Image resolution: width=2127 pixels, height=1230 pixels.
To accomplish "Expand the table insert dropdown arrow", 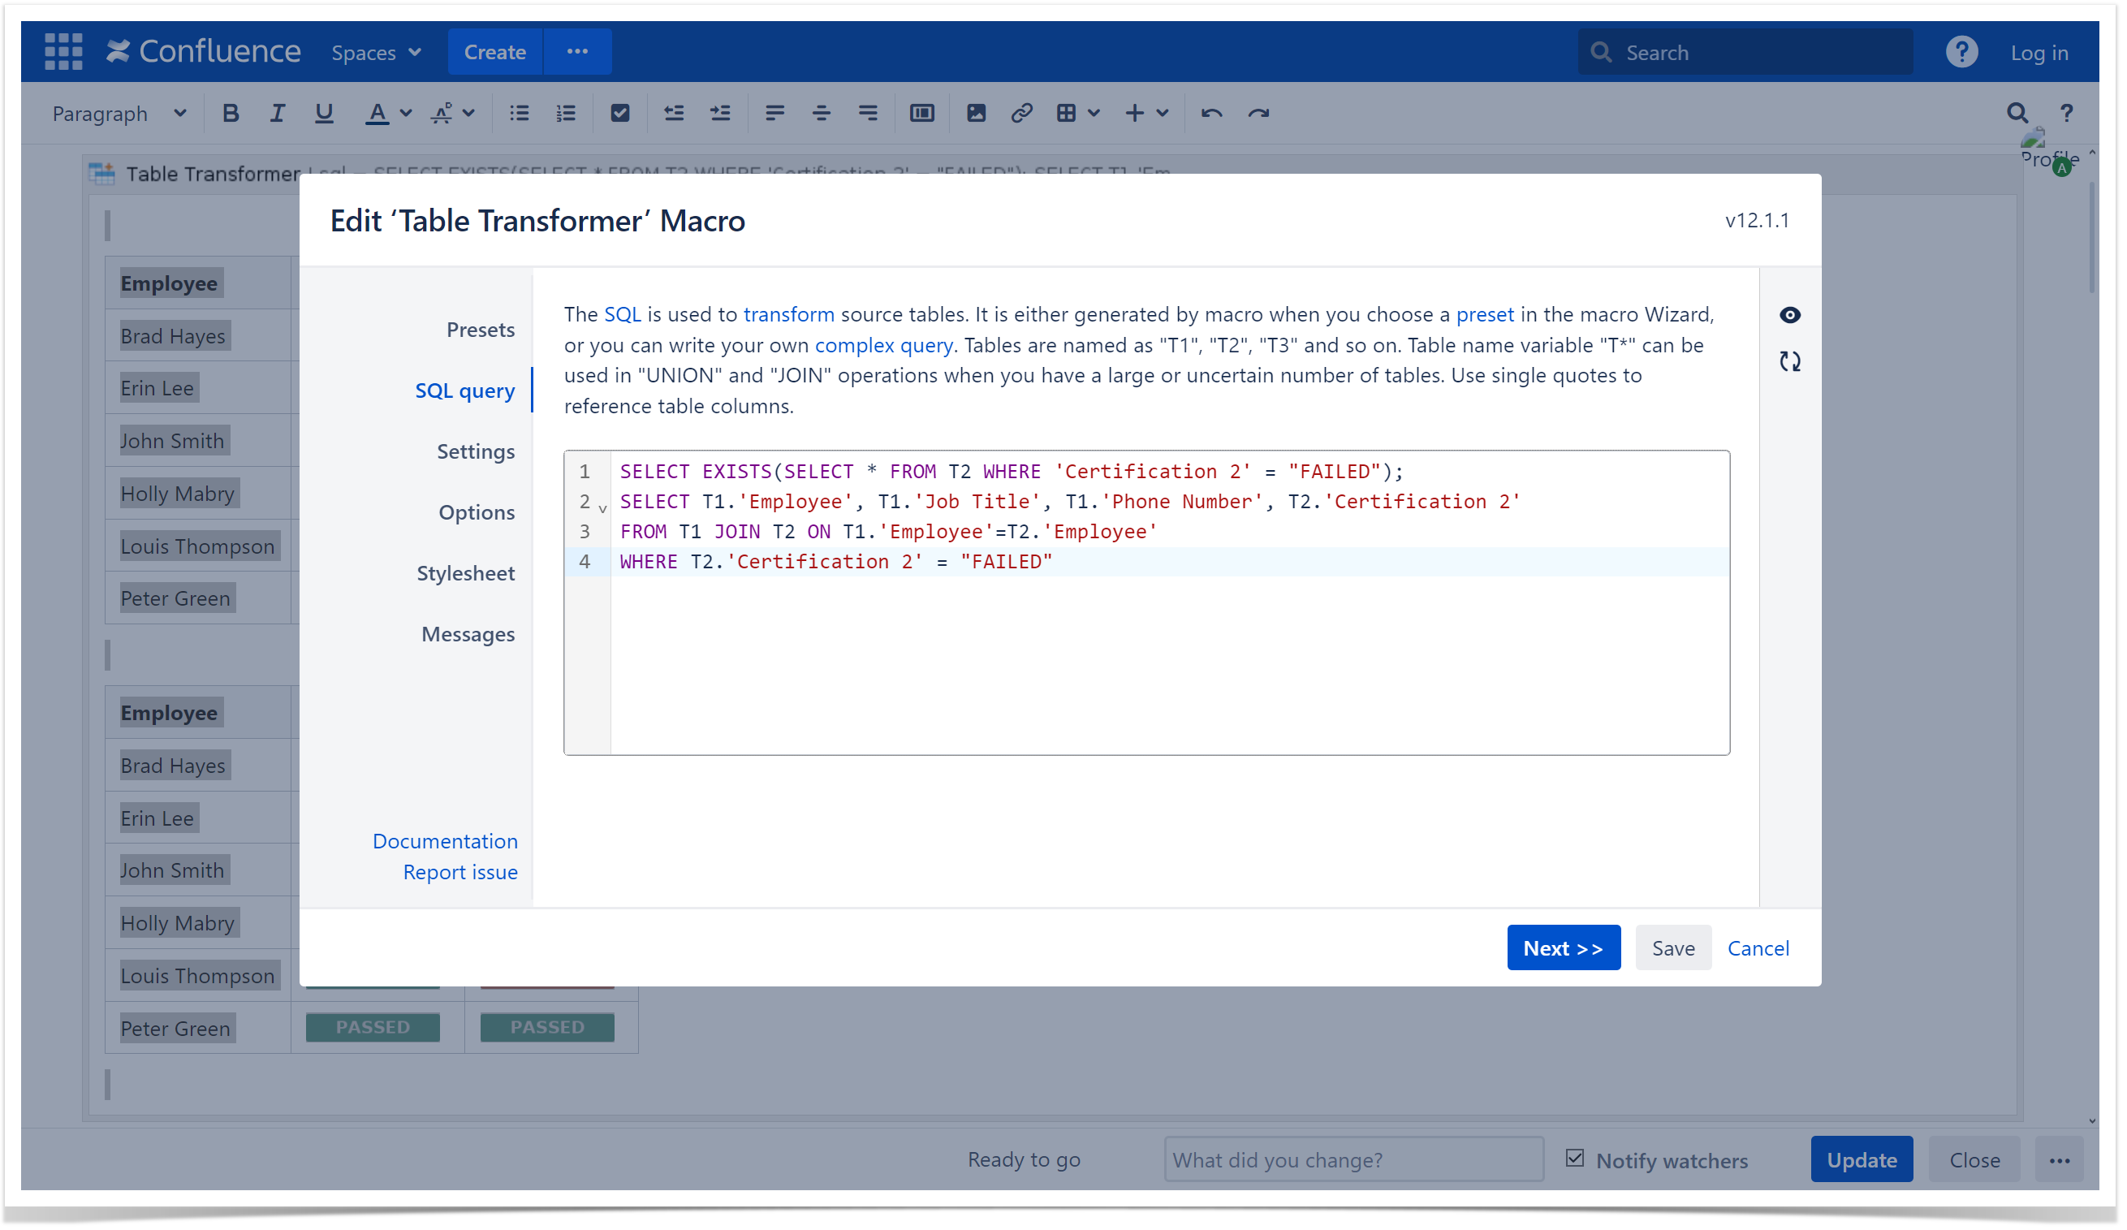I will [x=1094, y=113].
